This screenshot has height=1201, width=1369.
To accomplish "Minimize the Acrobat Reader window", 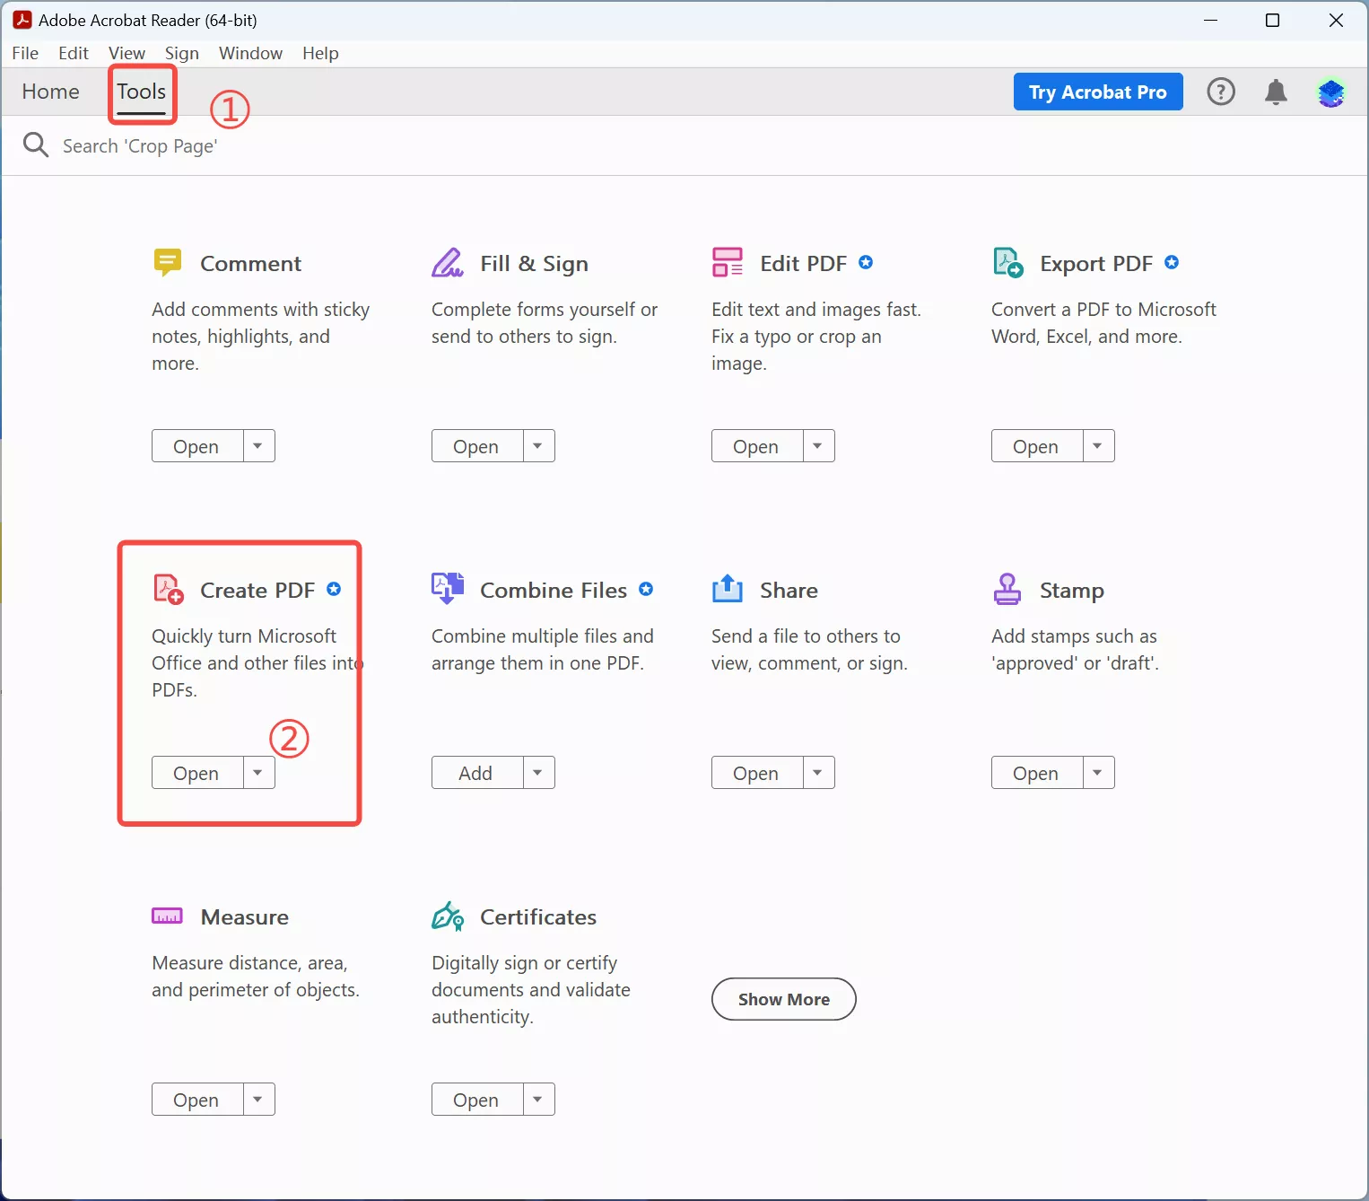I will click(x=1211, y=20).
